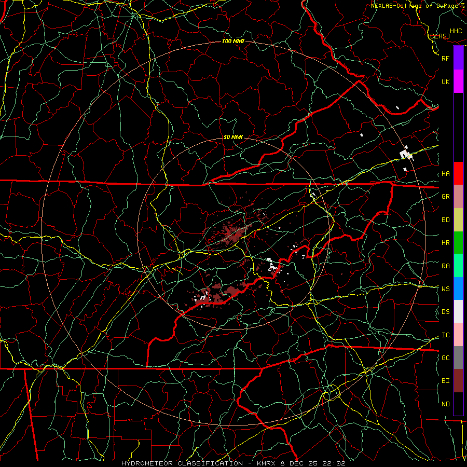Click the red HA color swatch
467x467 pixels.
[458, 173]
